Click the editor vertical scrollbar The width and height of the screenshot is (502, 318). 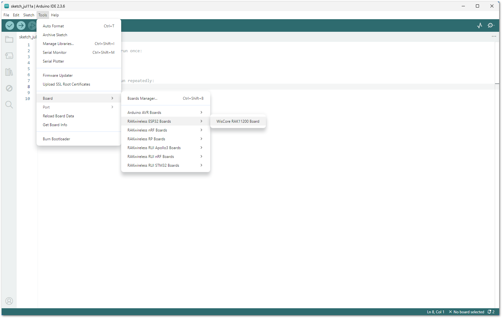coord(497,175)
